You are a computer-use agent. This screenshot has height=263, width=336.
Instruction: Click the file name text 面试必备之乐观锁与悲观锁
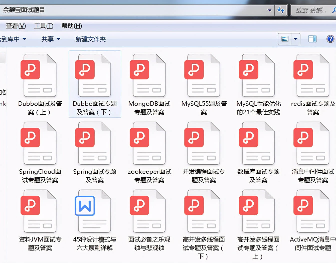click(x=149, y=244)
